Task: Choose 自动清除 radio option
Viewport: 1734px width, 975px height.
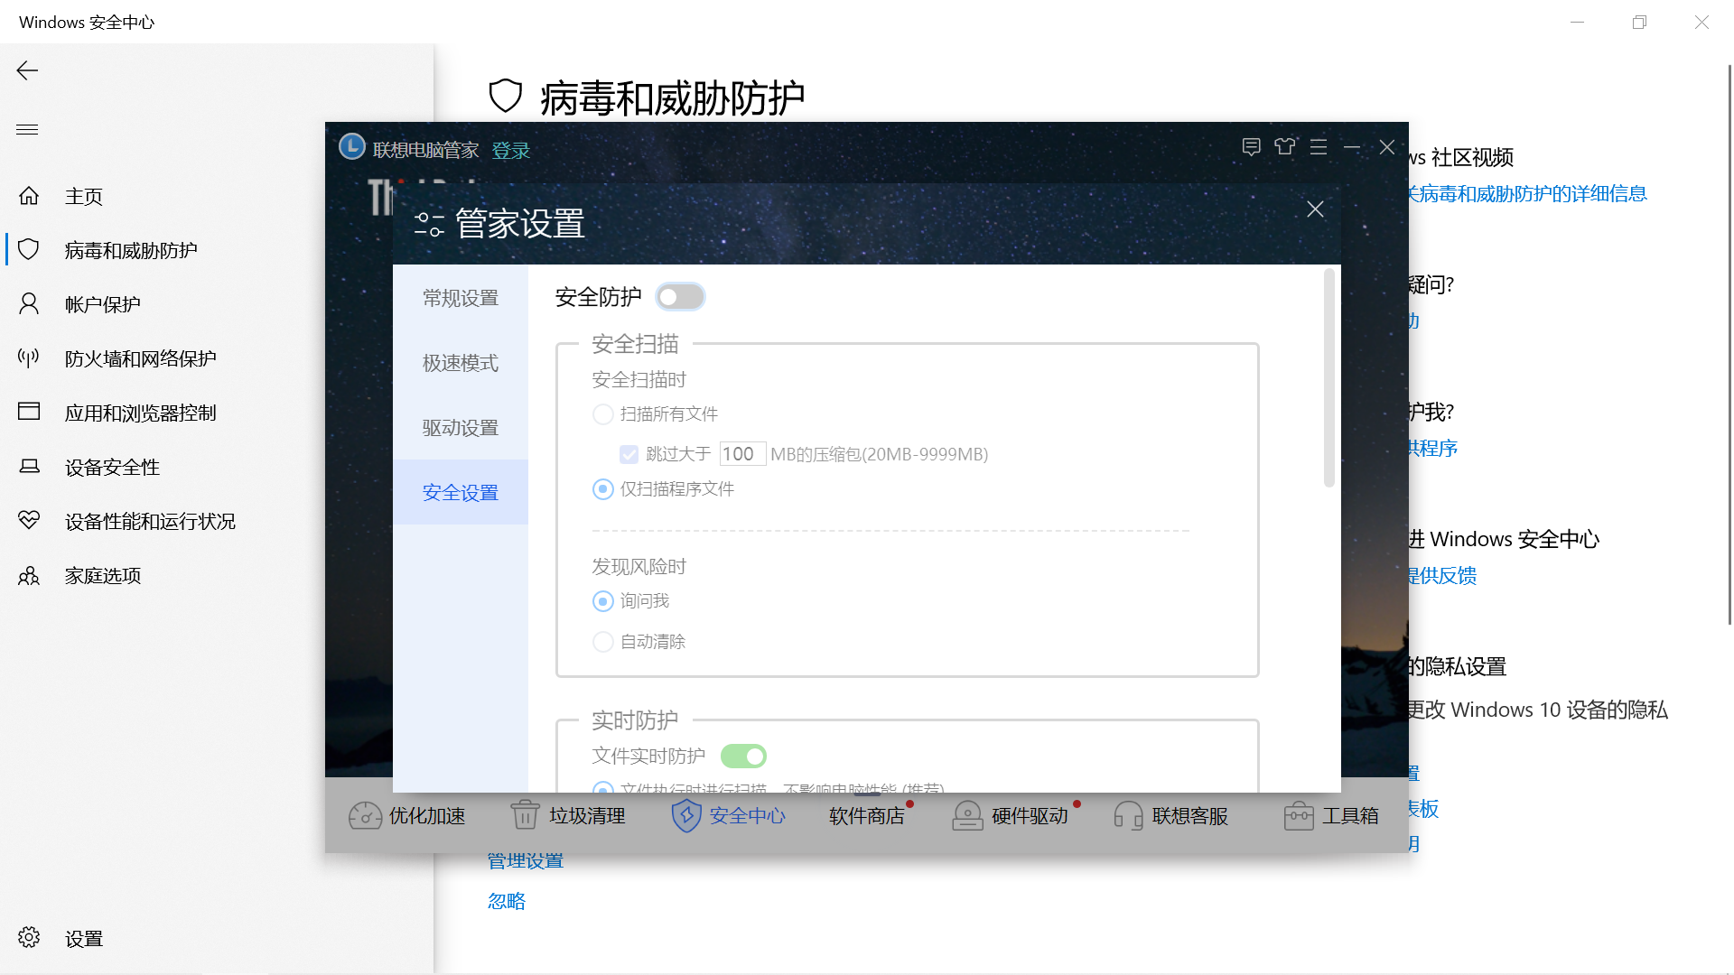Action: click(602, 642)
